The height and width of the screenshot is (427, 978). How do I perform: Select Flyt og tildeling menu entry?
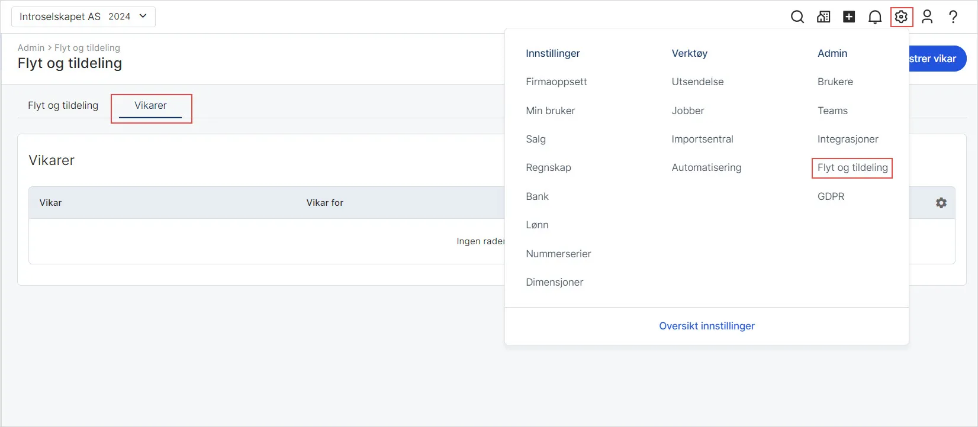pos(852,167)
